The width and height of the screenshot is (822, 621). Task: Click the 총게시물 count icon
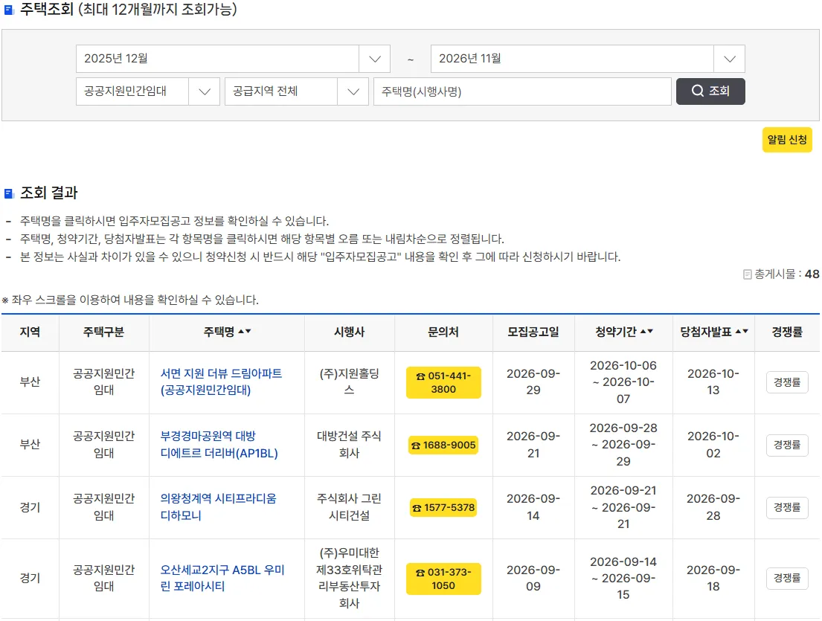(x=748, y=274)
